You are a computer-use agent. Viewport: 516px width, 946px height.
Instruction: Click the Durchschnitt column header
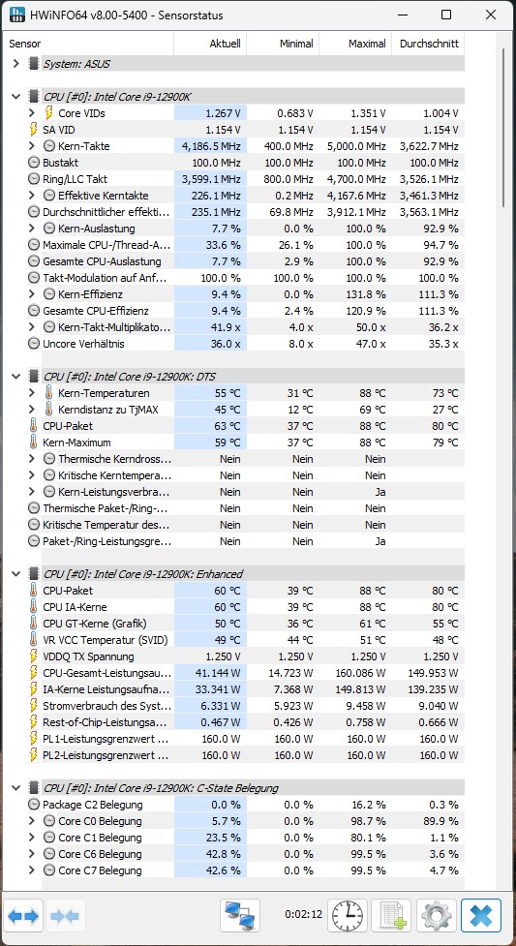428,44
